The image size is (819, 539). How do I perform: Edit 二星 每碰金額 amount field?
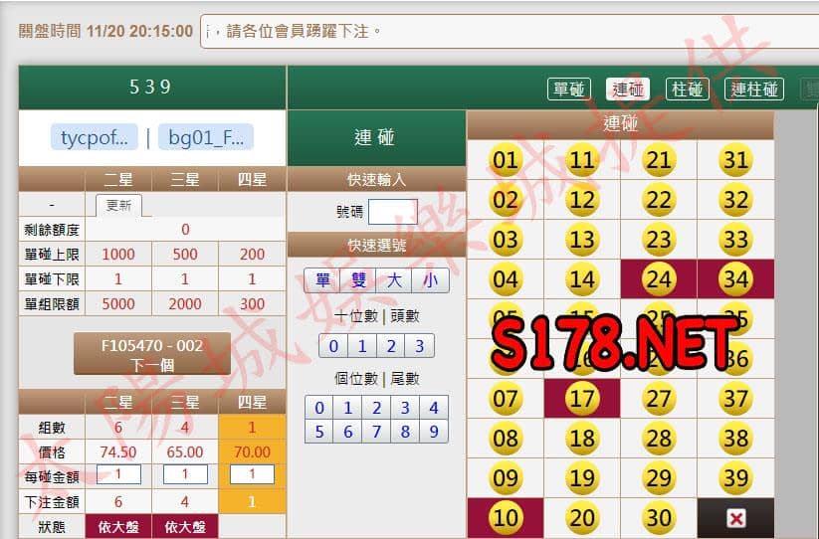pos(118,474)
